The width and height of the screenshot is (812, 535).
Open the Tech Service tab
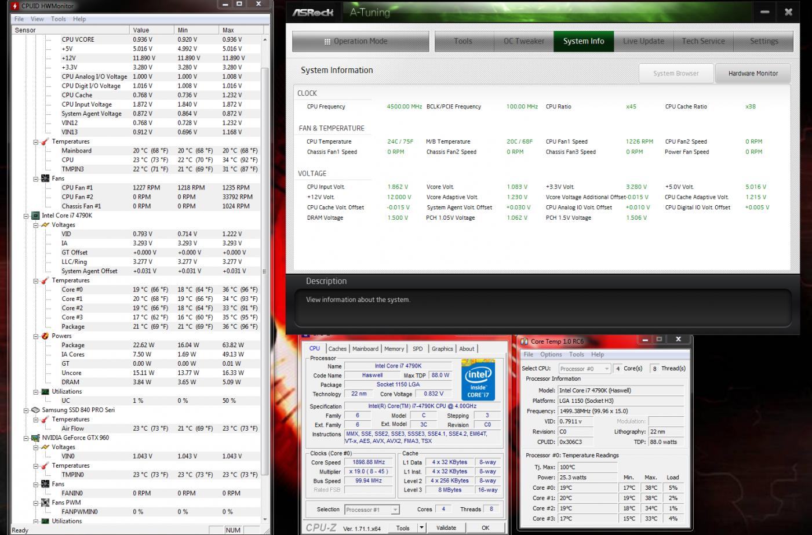(703, 41)
